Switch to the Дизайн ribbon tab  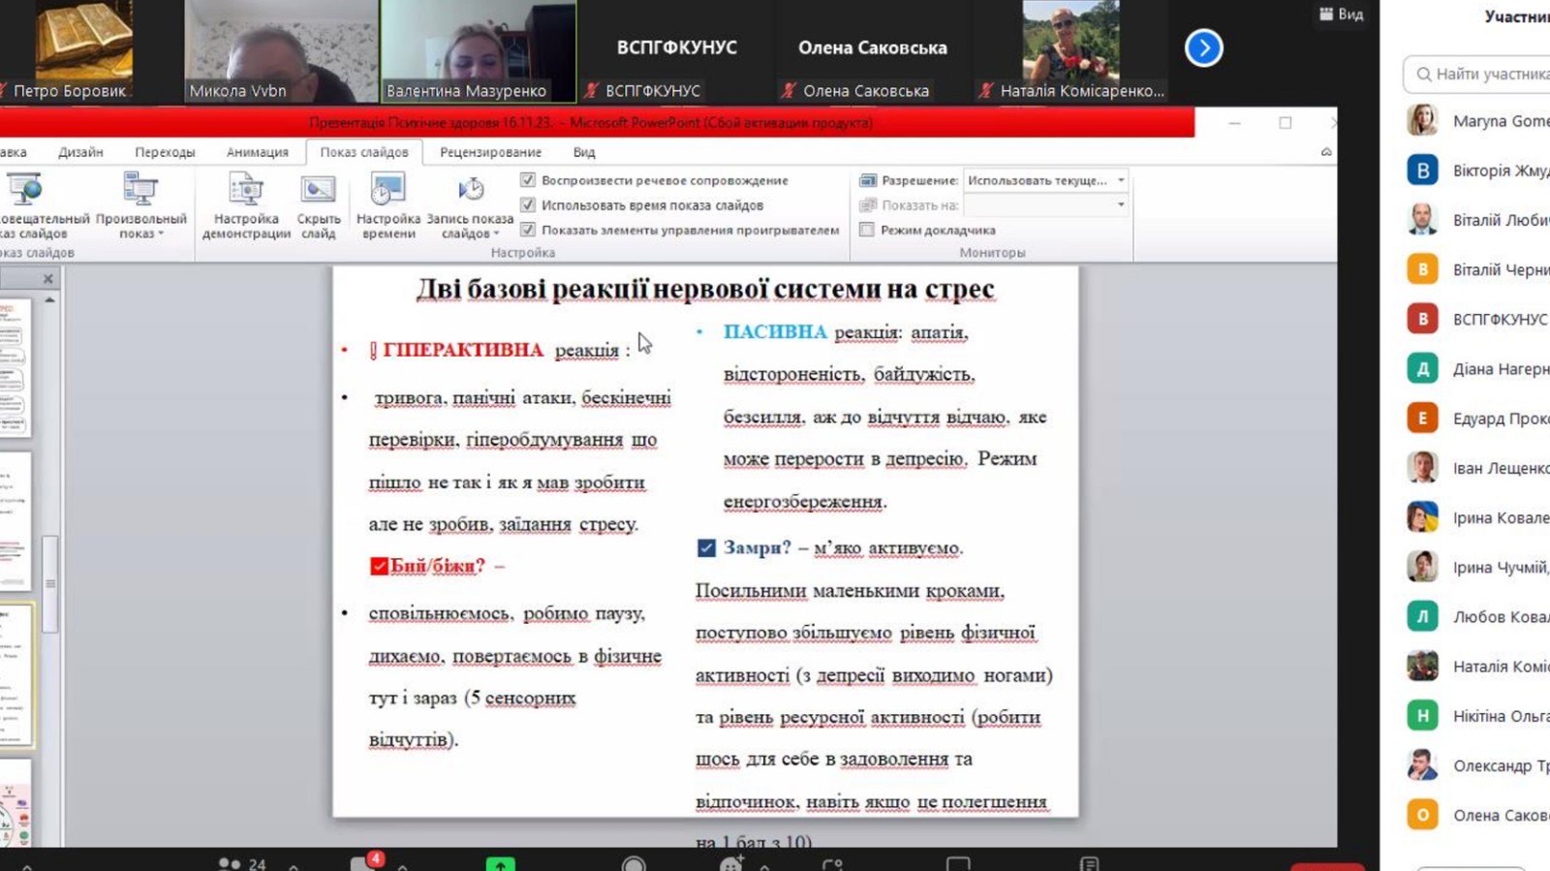tap(80, 152)
